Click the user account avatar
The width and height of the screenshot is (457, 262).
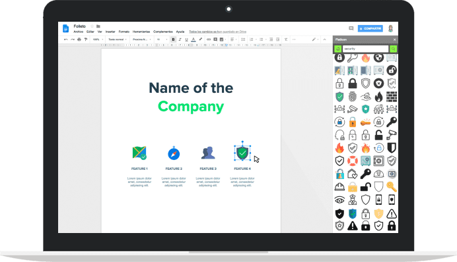pos(391,28)
